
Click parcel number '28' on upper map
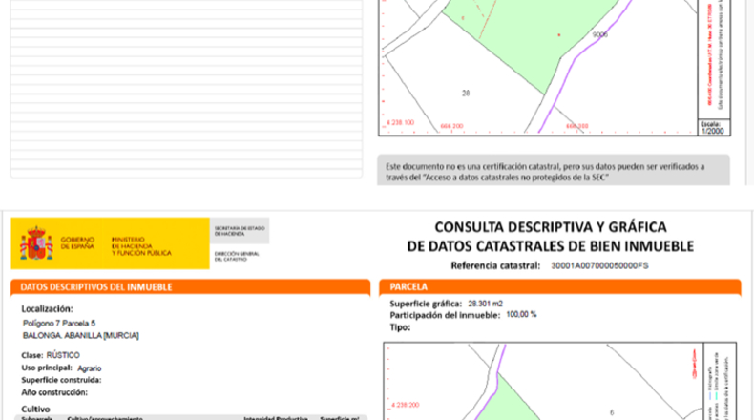(466, 94)
